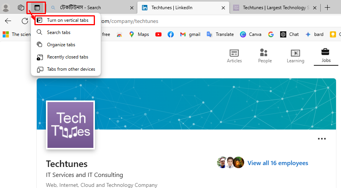Open the tab actions menu button

pyautogui.click(x=37, y=8)
